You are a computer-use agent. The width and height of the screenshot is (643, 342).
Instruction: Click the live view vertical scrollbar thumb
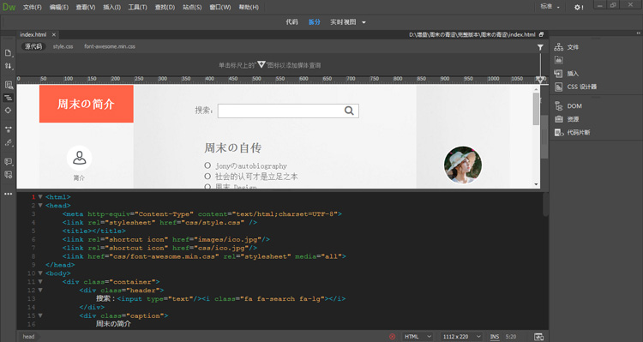click(536, 109)
